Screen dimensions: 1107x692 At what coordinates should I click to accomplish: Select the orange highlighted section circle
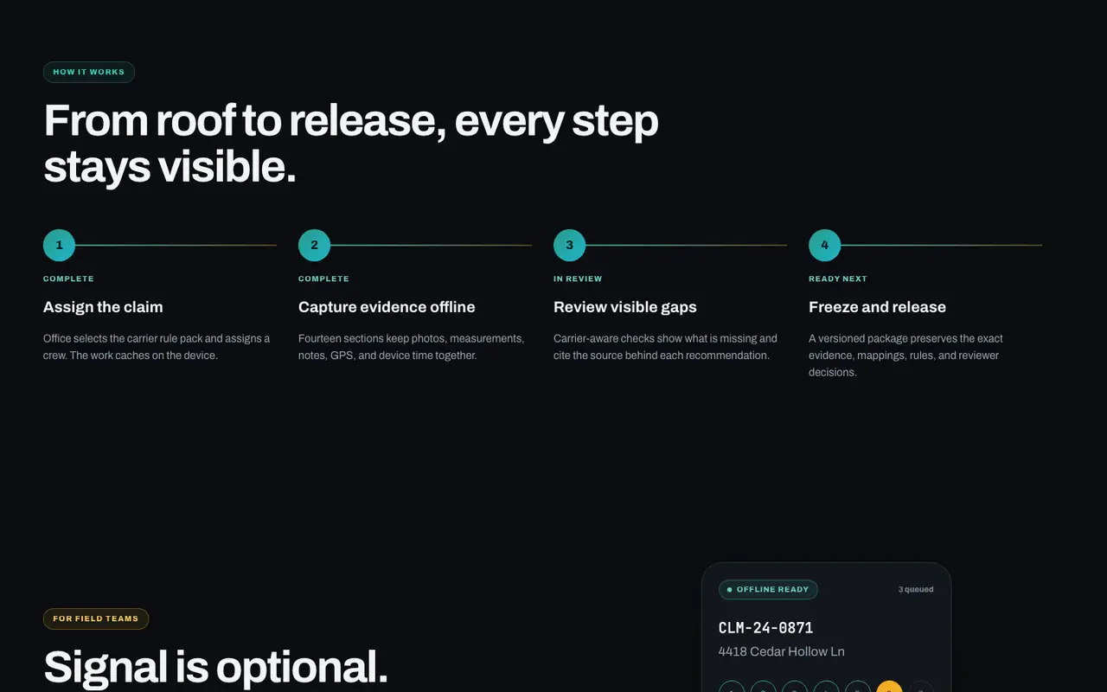889,687
